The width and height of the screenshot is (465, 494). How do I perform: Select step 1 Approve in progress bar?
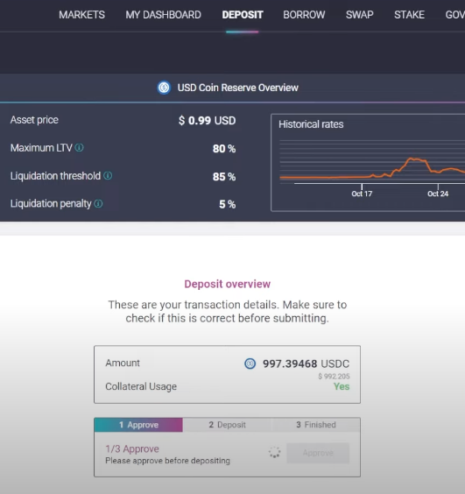[138, 425]
